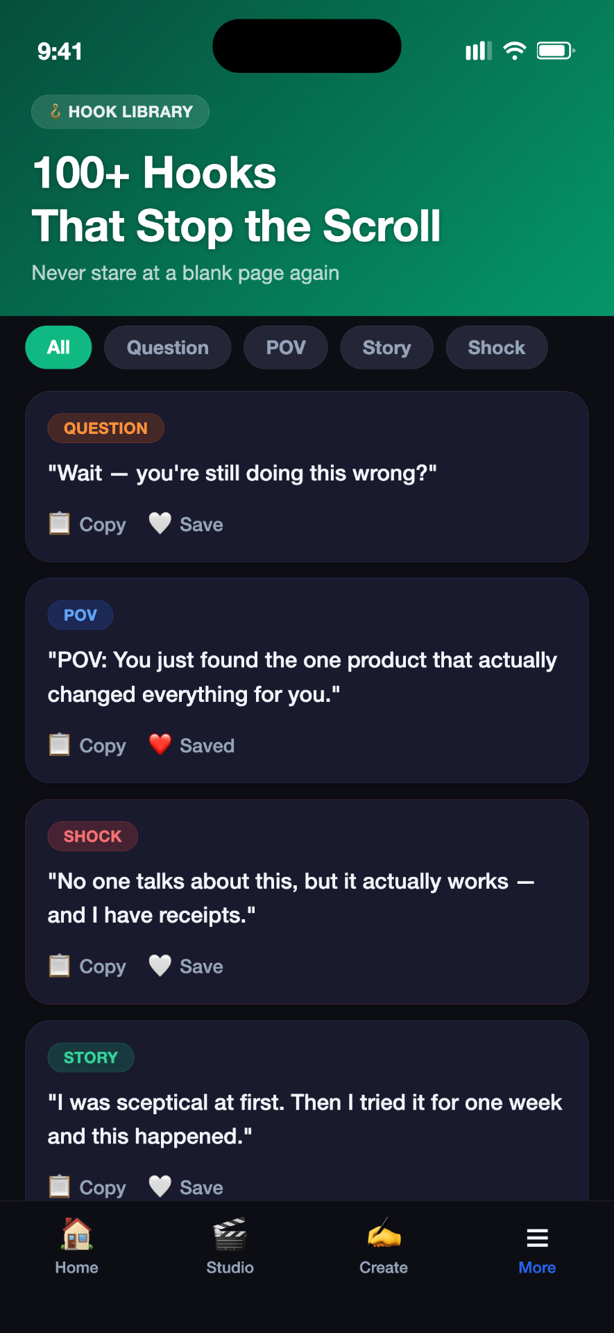This screenshot has width=614, height=1333.
Task: Select the Shock filter chip
Action: click(497, 347)
